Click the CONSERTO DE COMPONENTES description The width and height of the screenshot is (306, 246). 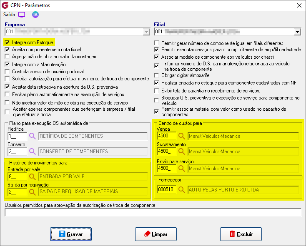tap(93, 152)
